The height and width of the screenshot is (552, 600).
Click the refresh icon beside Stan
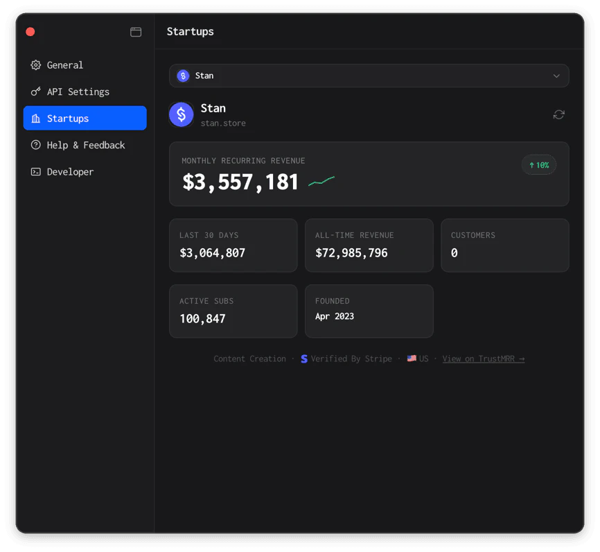(558, 114)
